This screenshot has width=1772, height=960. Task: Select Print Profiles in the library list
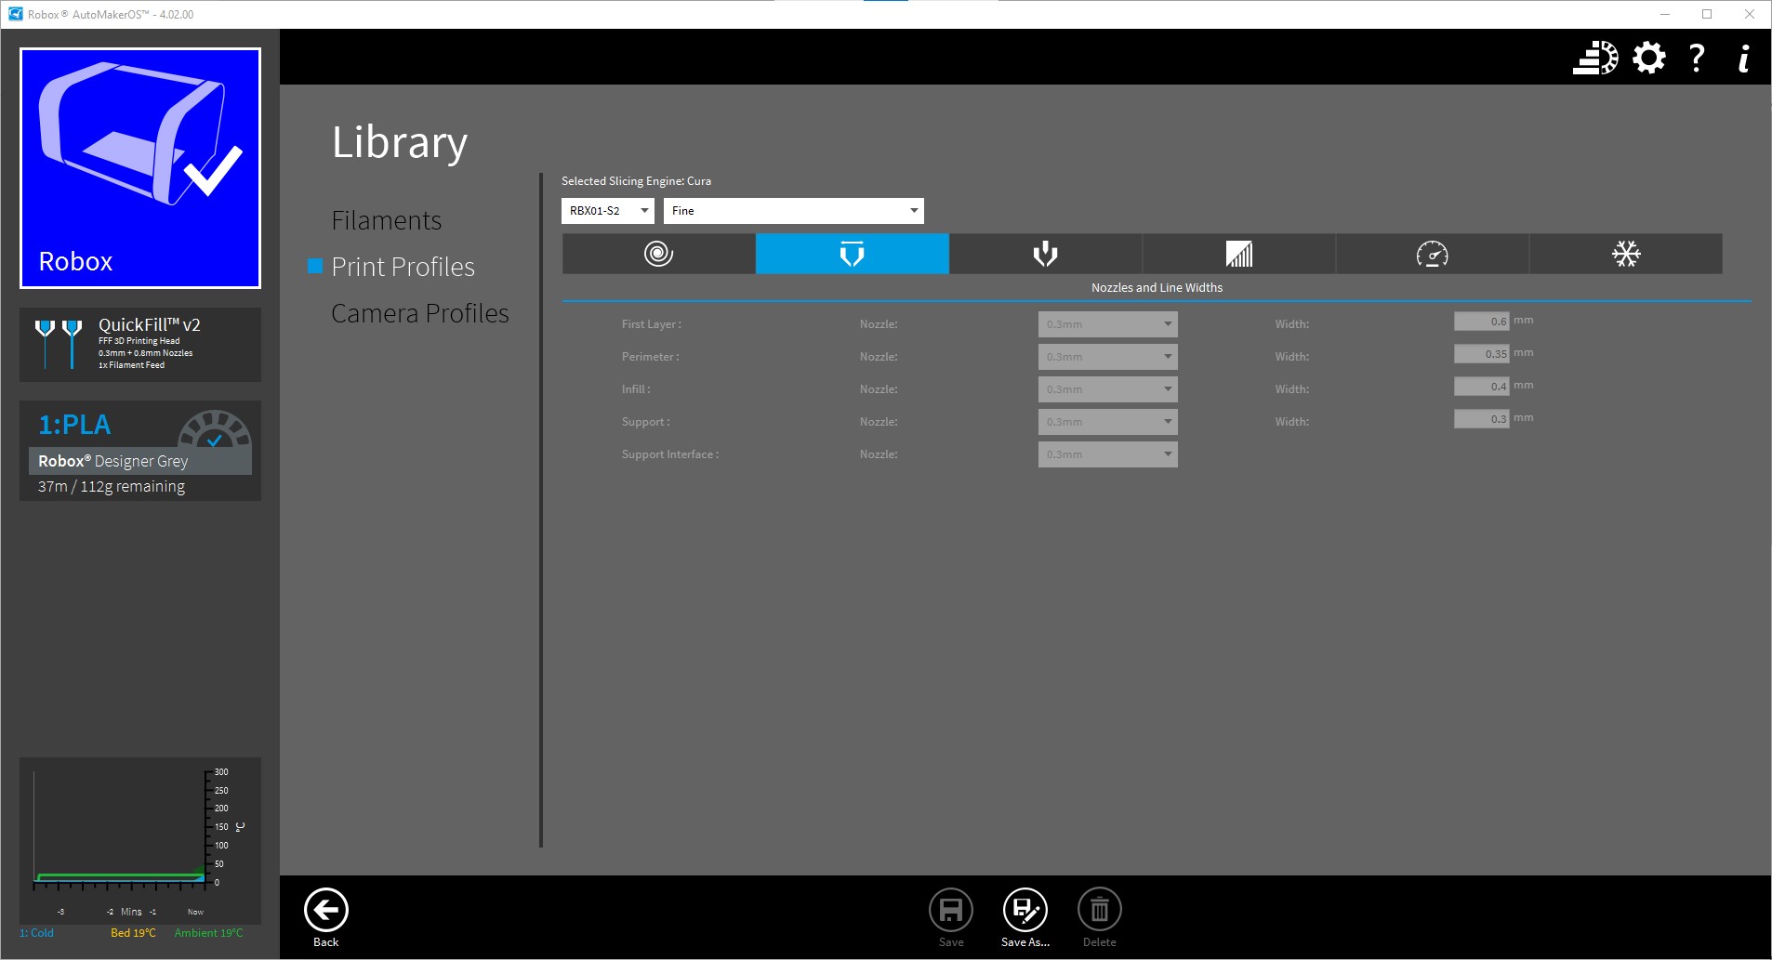pyautogui.click(x=403, y=267)
